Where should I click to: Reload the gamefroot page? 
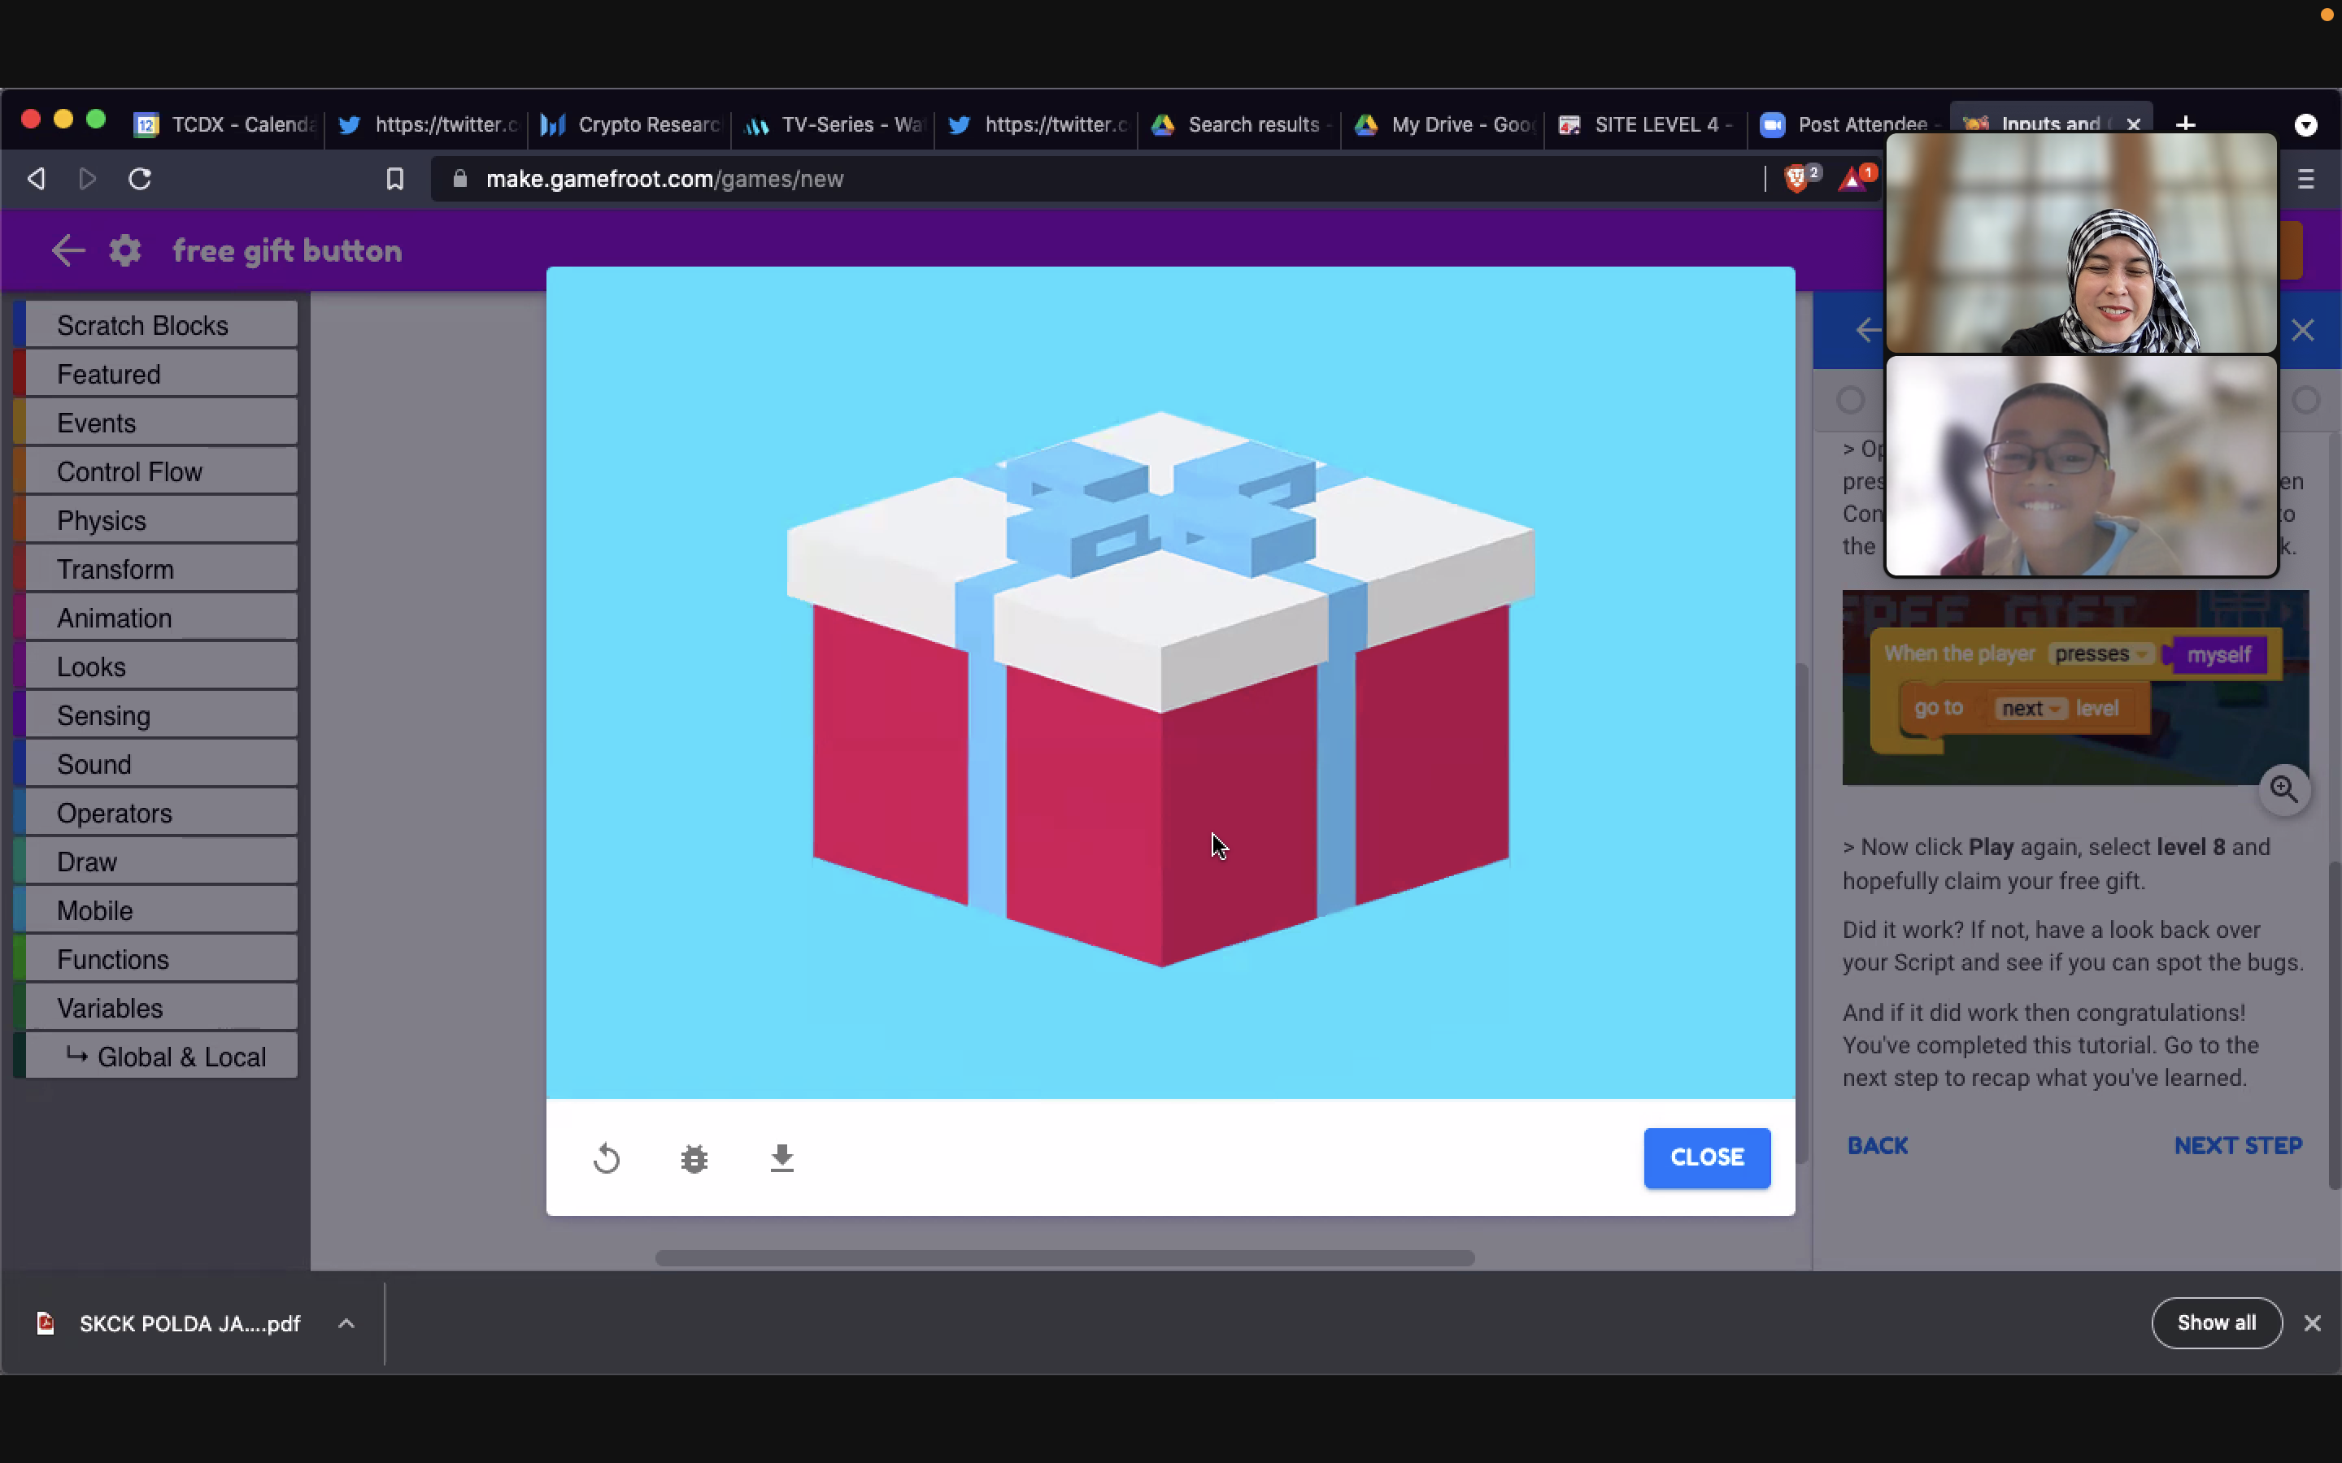pyautogui.click(x=139, y=179)
